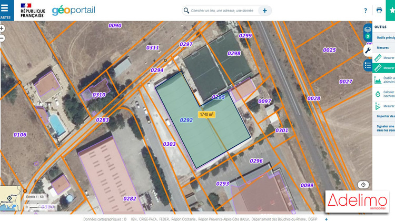
Task: Zoom out on the map
Action: tap(2, 38)
